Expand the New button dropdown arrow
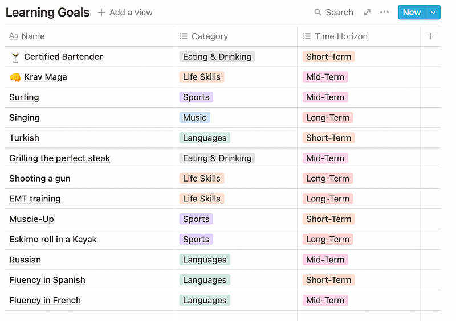Screen dimensions: 456x321 coord(433,13)
